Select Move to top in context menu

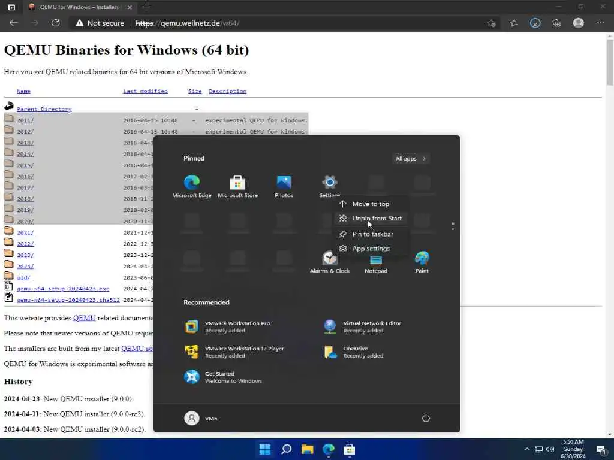pos(371,204)
